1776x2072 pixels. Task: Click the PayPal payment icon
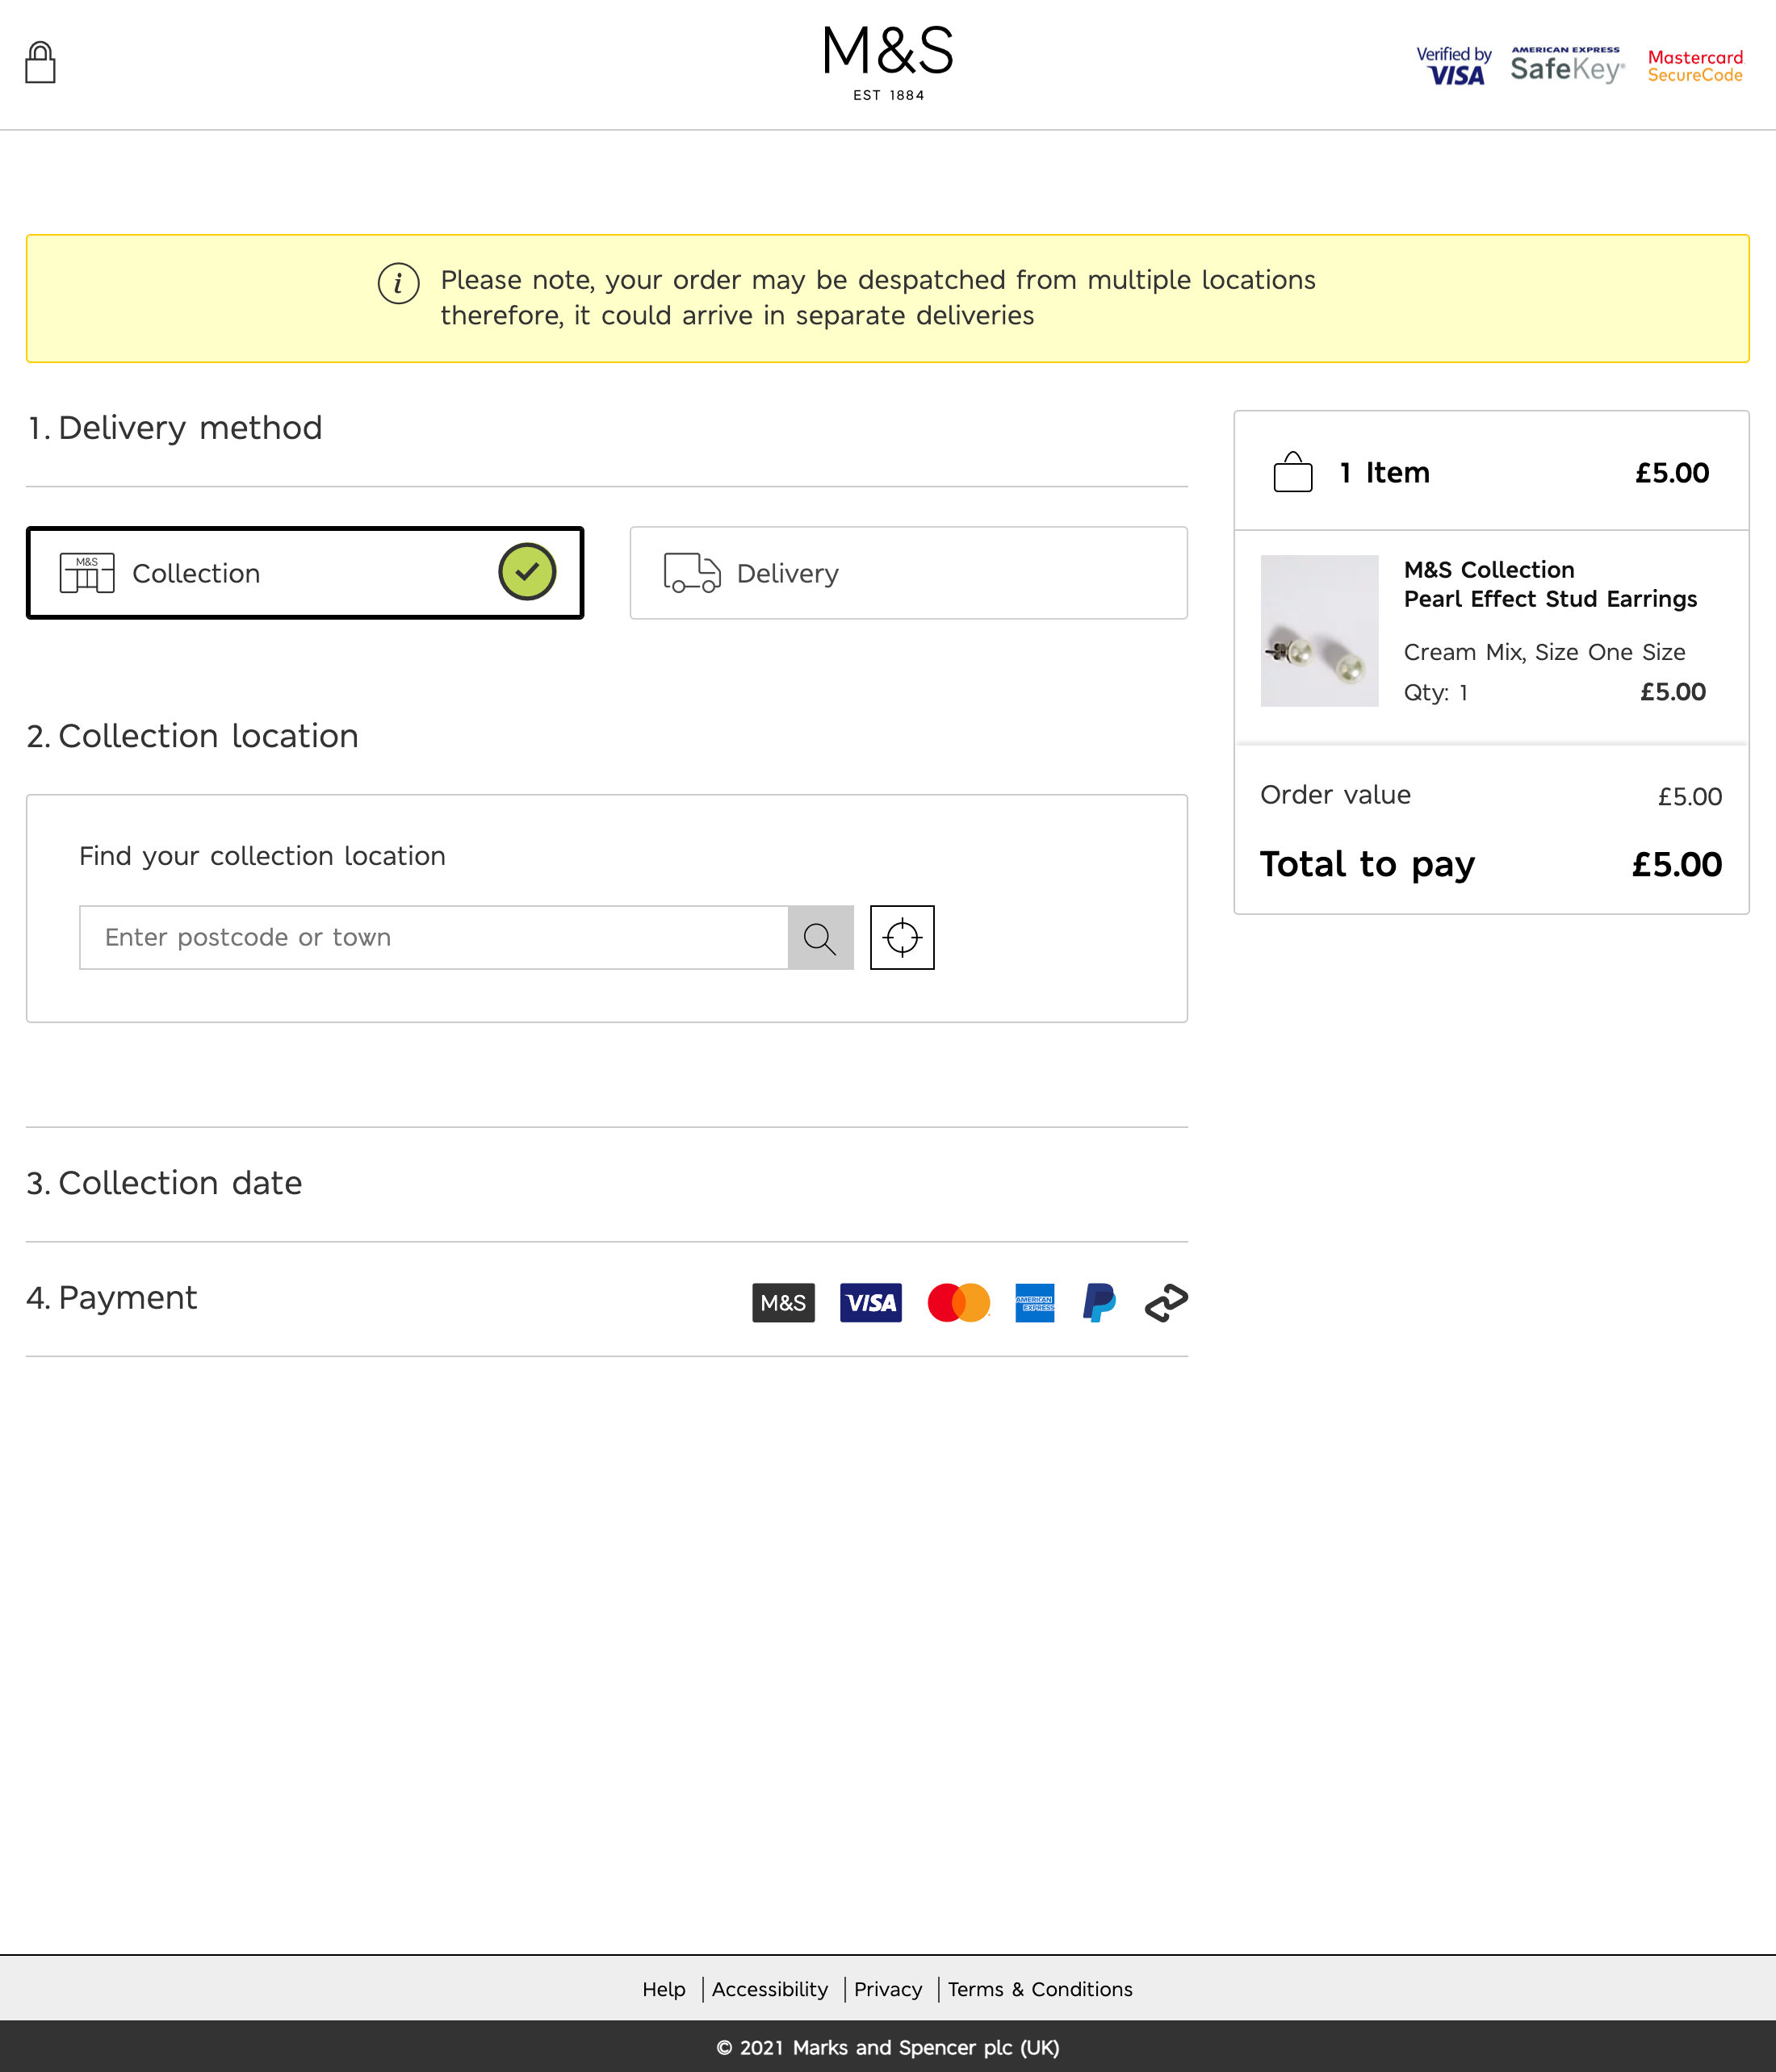tap(1099, 1302)
